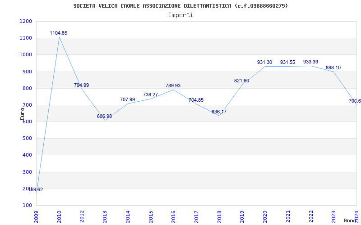Viewport: 361px width, 225px height.
Task: Click the year 2015 axis label
Action: (x=151, y=216)
